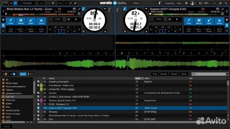The image size is (230, 129).
Task: Open the Files panel tab
Action: (155, 74)
